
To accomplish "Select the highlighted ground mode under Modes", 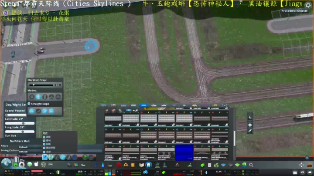I will click(38, 97).
